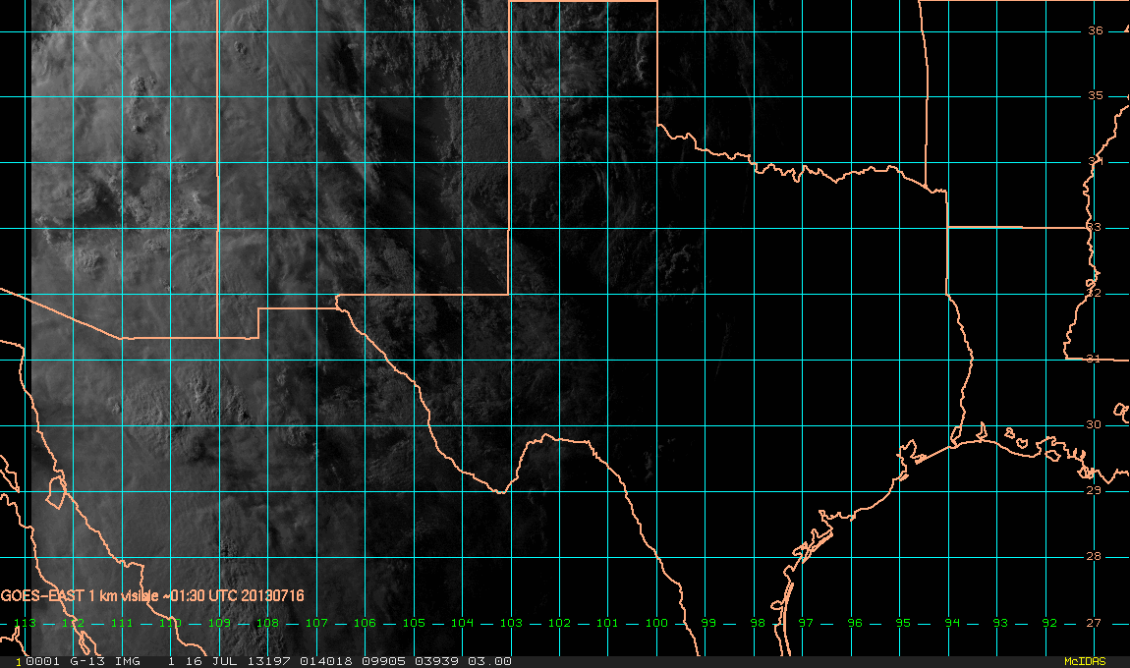1130x668 pixels.
Task: Click latitude label 30
Action: [x=1095, y=424]
